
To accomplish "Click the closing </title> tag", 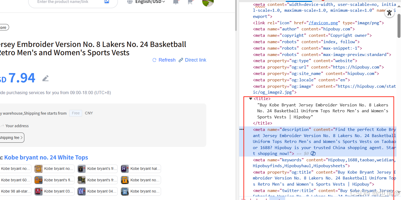I will click(x=262, y=123).
